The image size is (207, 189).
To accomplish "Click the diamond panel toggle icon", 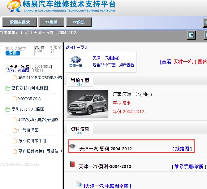I will 192,35.
